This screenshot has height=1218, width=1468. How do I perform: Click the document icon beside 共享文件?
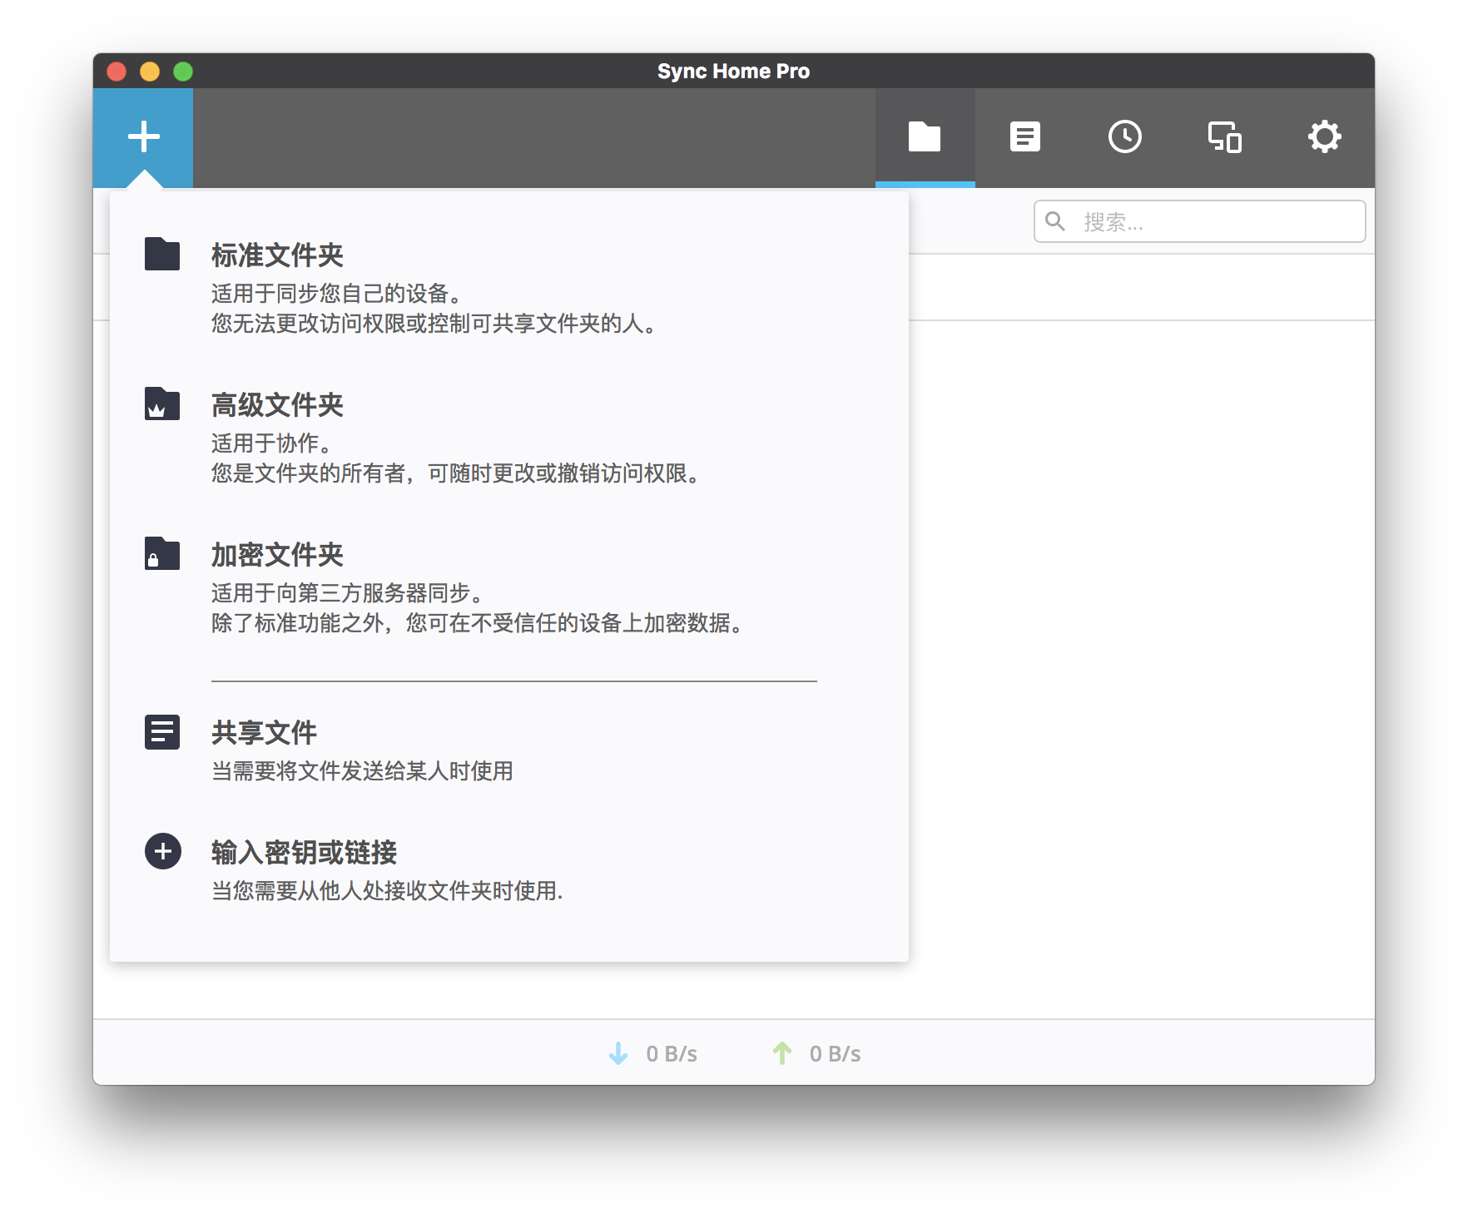point(162,732)
